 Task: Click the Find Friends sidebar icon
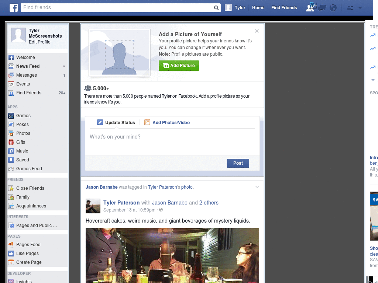[11, 93]
